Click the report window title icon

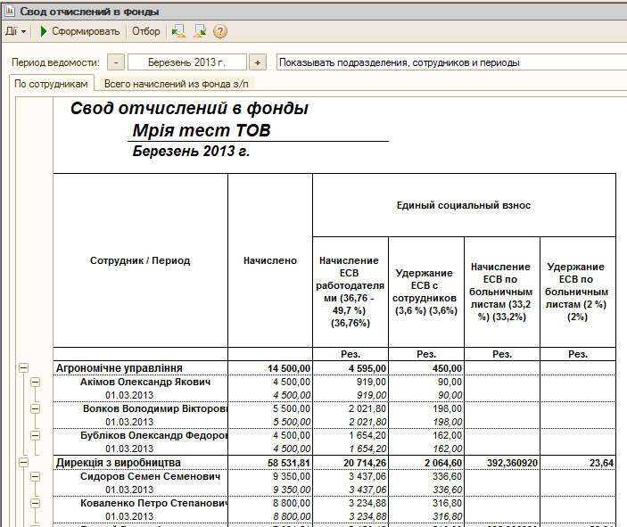tap(10, 12)
